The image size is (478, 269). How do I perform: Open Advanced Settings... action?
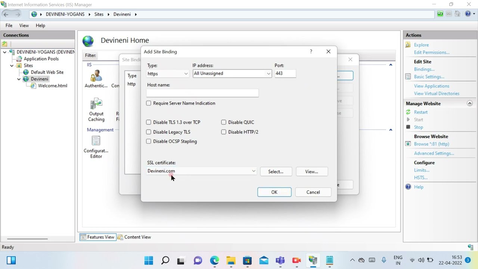(434, 153)
